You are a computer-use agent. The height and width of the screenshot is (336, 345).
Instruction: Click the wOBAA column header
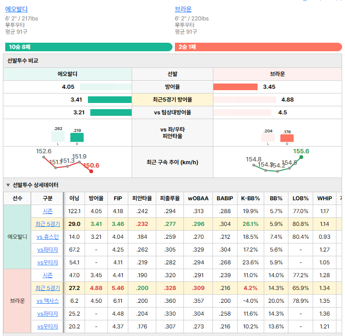coord(198,198)
